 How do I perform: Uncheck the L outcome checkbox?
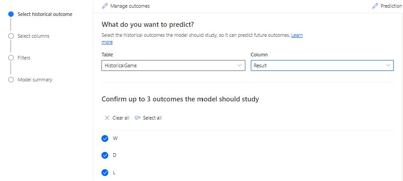pyautogui.click(x=105, y=172)
